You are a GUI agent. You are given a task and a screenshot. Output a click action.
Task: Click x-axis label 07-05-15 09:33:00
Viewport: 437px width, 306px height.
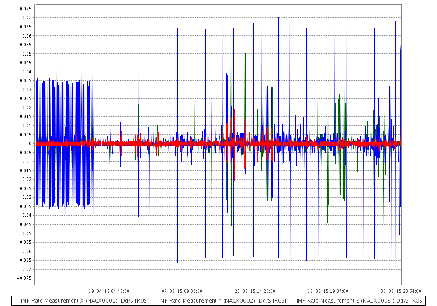[182, 291]
